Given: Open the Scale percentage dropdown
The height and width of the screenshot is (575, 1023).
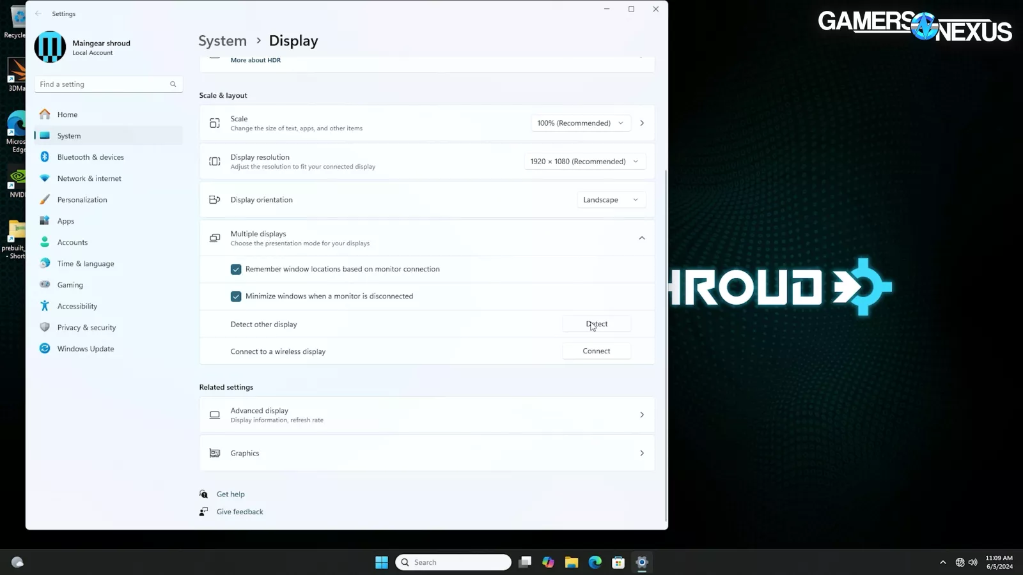Looking at the screenshot, I should coord(580,123).
